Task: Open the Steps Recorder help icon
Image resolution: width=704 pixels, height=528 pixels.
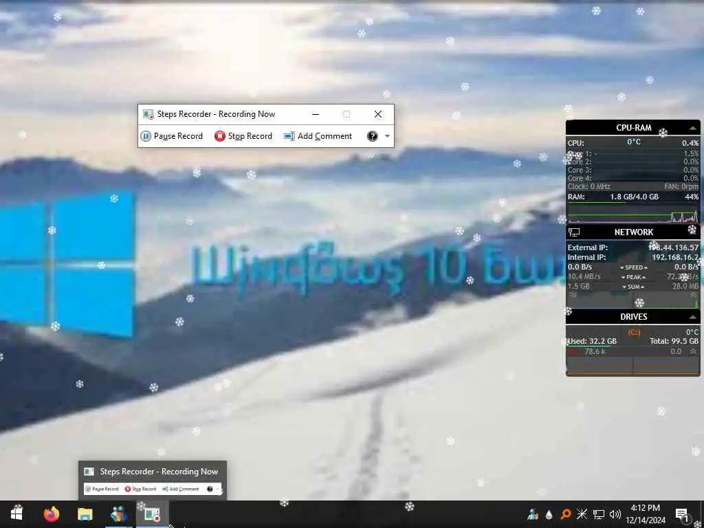Action: pyautogui.click(x=372, y=136)
